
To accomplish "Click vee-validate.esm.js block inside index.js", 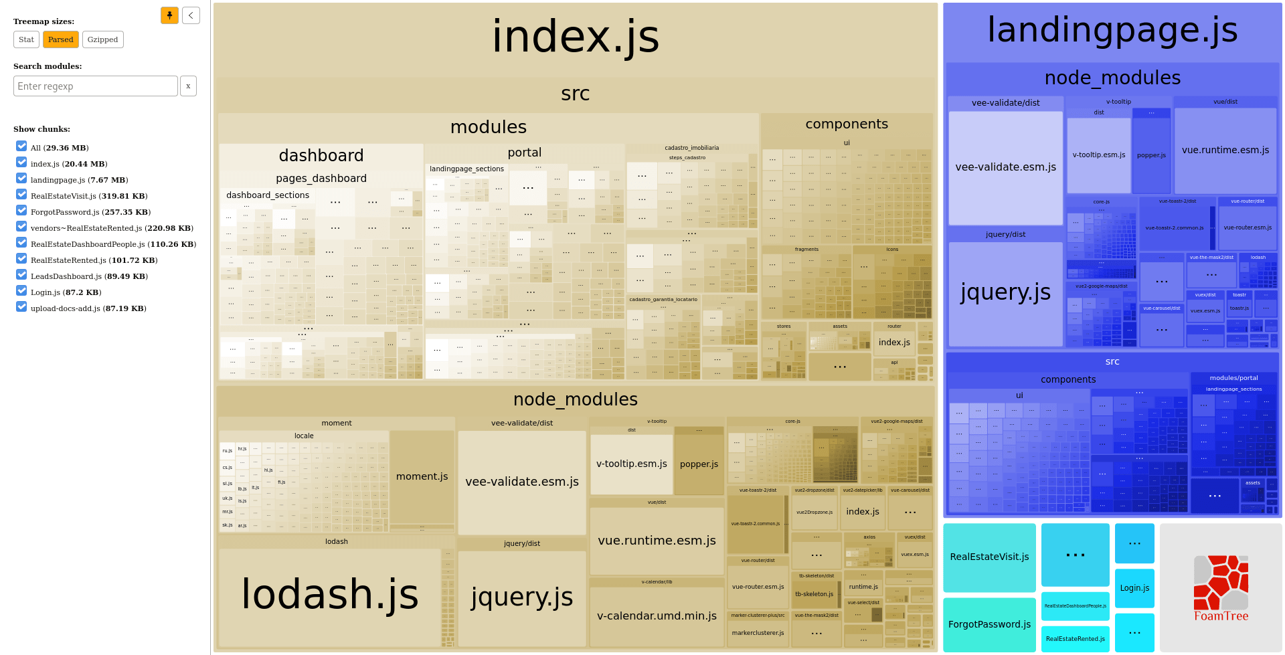I will click(522, 482).
